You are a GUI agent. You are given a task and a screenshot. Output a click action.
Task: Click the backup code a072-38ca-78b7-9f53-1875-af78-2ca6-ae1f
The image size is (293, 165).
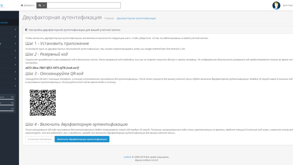pyautogui.click(x=52, y=68)
